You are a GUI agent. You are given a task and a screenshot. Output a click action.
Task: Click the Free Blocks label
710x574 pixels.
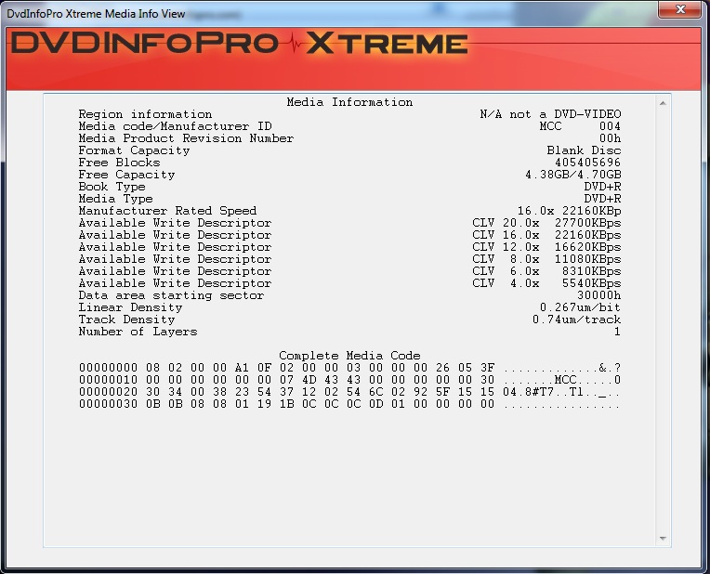pos(119,163)
